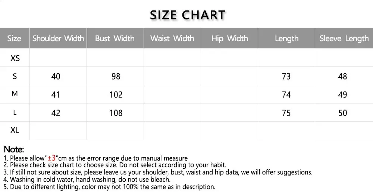
Task: Select the Waist Width column header
Action: point(172,38)
